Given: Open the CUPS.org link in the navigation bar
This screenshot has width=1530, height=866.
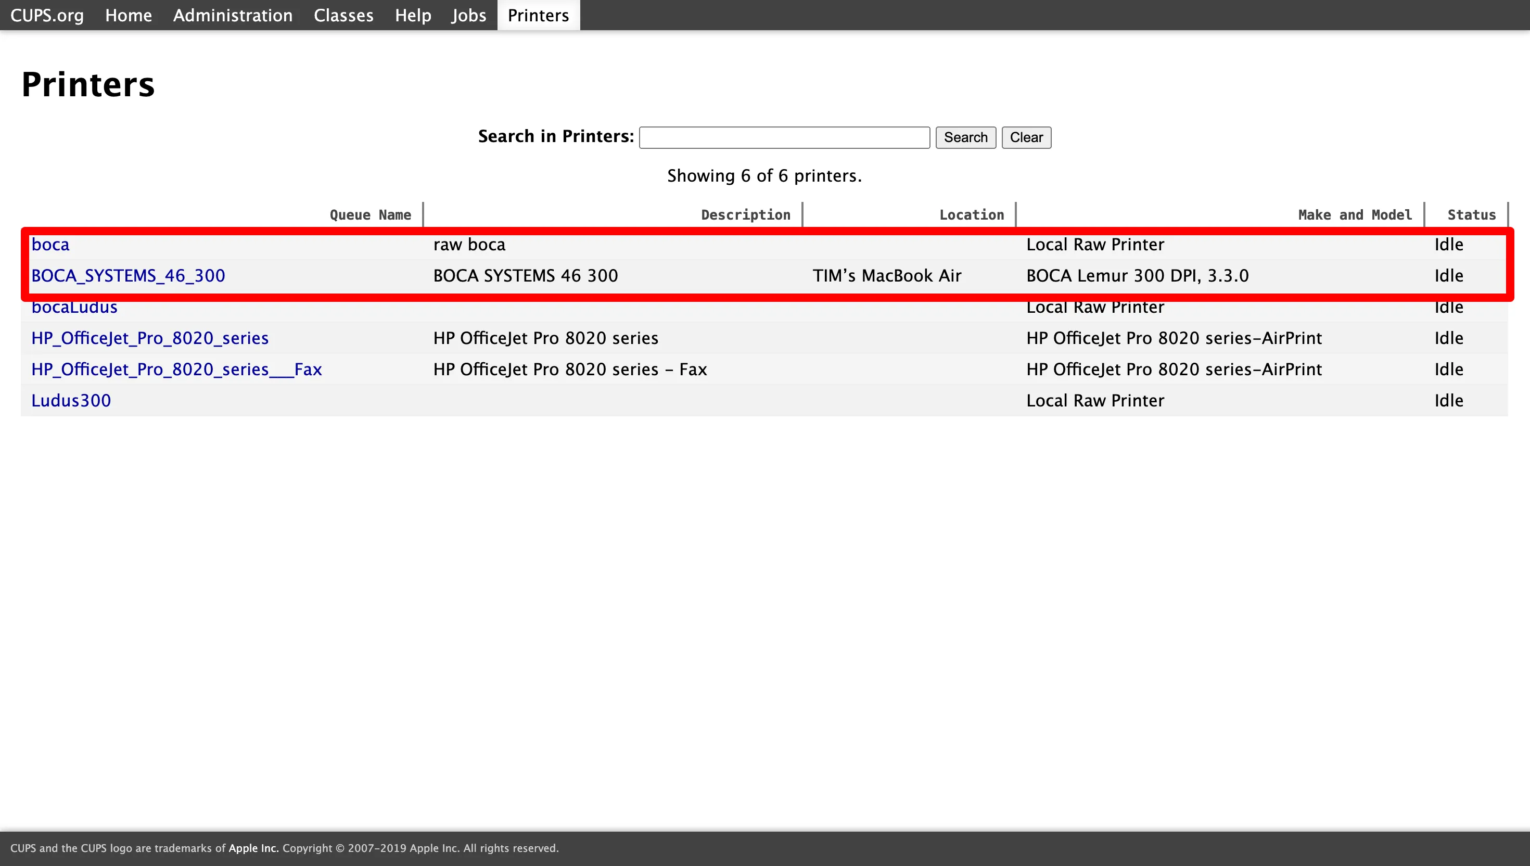Looking at the screenshot, I should (x=47, y=15).
